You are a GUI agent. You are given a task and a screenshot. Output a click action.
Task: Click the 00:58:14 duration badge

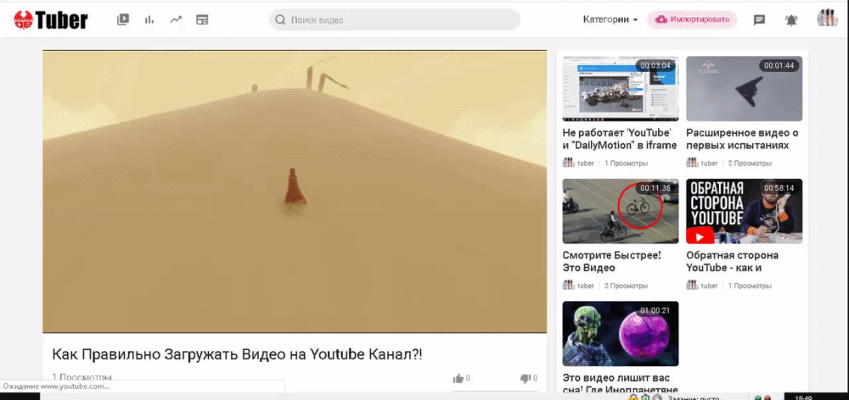[779, 188]
